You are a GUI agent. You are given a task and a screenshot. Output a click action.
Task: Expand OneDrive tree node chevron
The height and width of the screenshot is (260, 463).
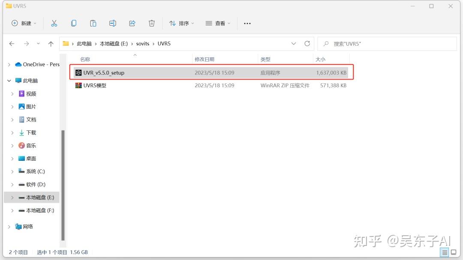(x=9, y=65)
